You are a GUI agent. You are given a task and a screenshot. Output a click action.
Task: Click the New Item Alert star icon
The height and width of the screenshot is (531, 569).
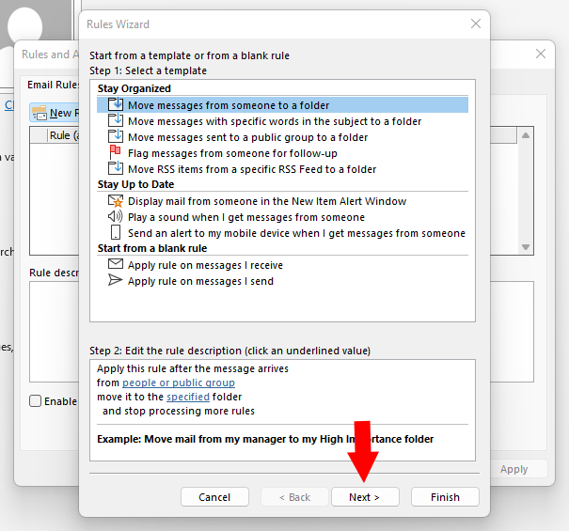pyautogui.click(x=116, y=201)
